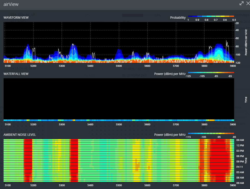Click the Ambient Noise Level power legend
The height and width of the screenshot is (189, 250).
(211, 133)
